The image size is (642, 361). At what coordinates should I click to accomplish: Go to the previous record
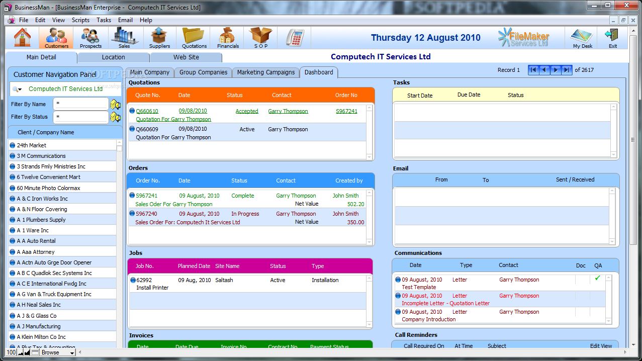click(x=544, y=70)
